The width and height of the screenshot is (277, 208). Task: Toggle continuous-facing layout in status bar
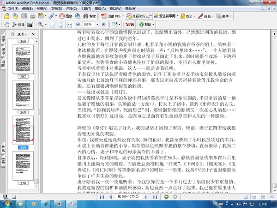(263, 197)
